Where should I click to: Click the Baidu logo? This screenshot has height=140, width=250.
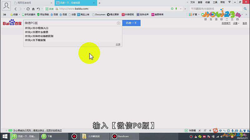[12, 22]
